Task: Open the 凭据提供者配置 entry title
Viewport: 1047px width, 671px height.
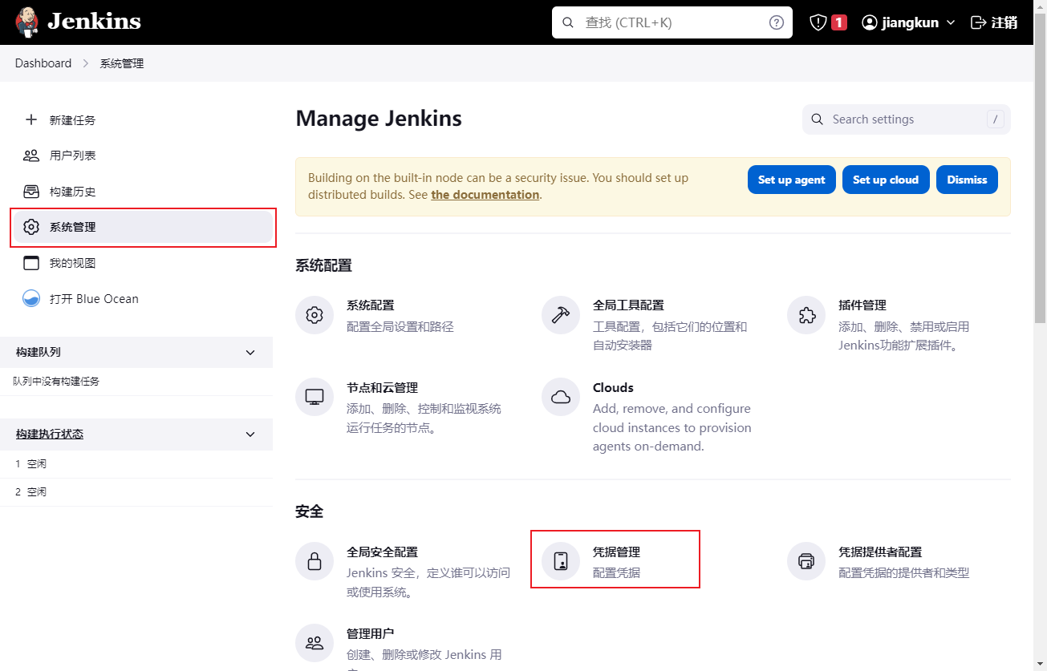Action: [880, 552]
